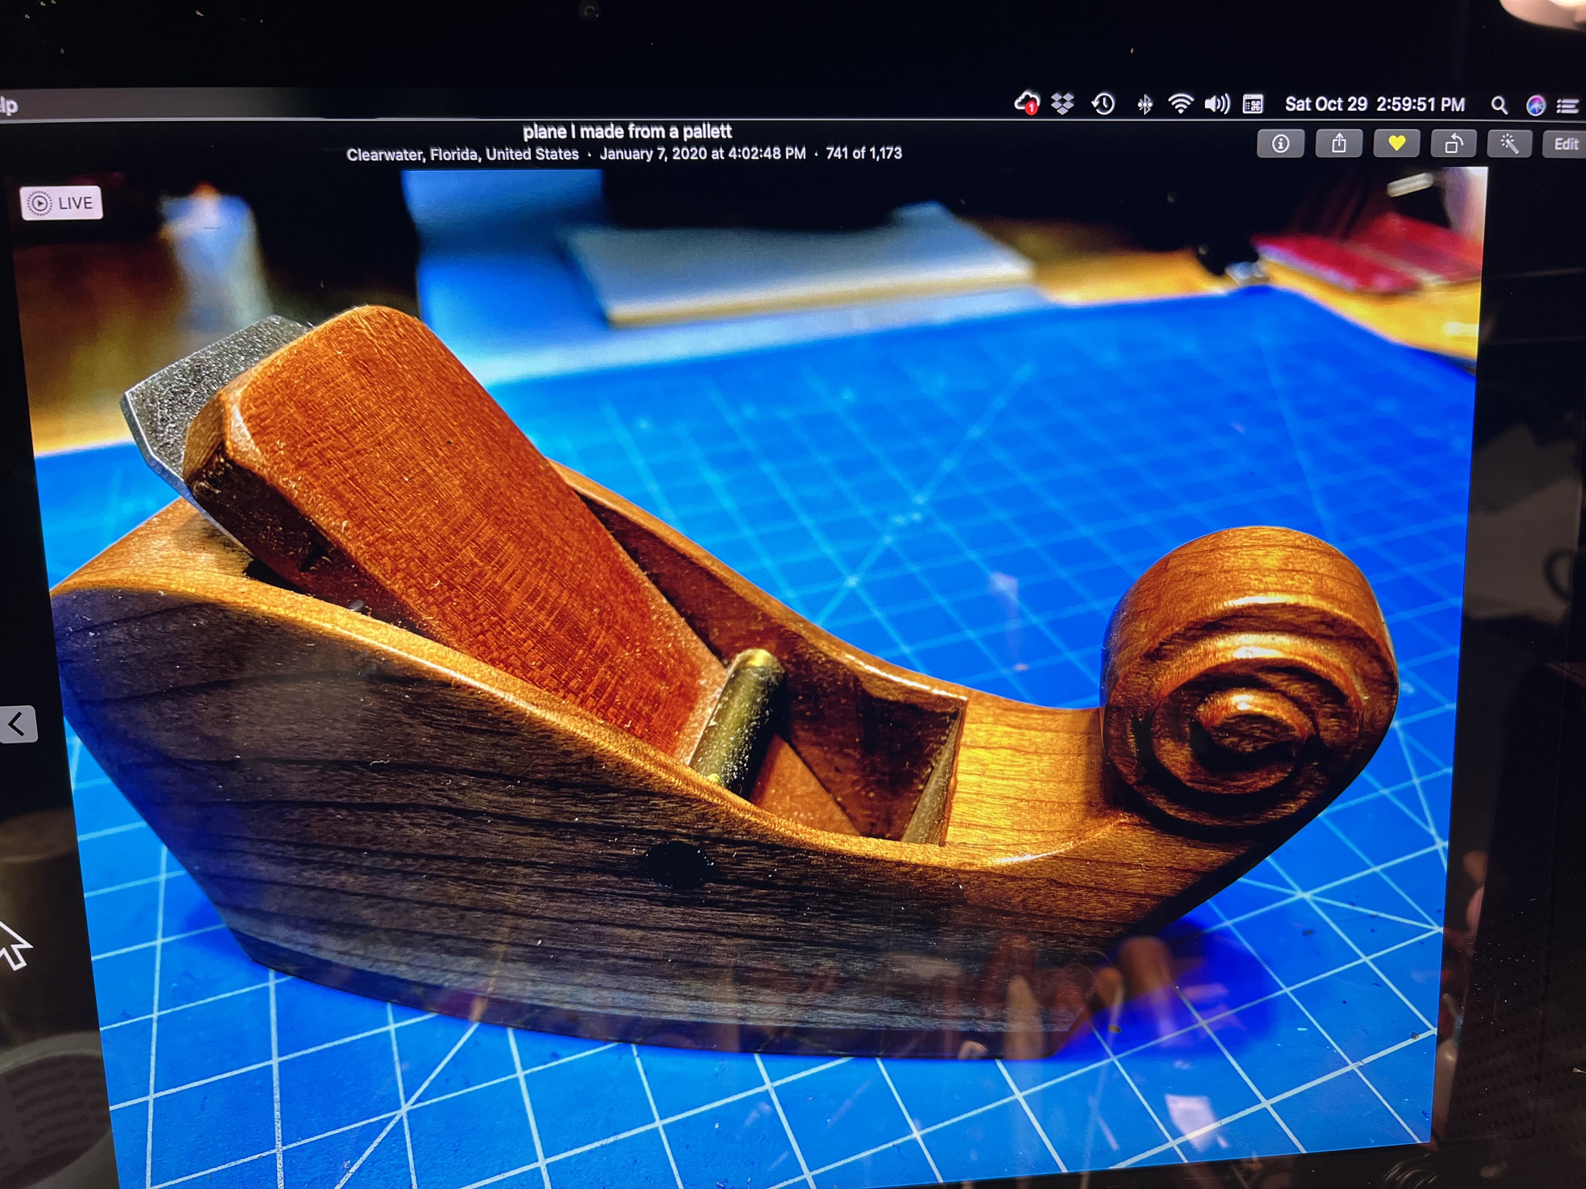
Task: Open the cloud sync status menu
Action: (1027, 104)
